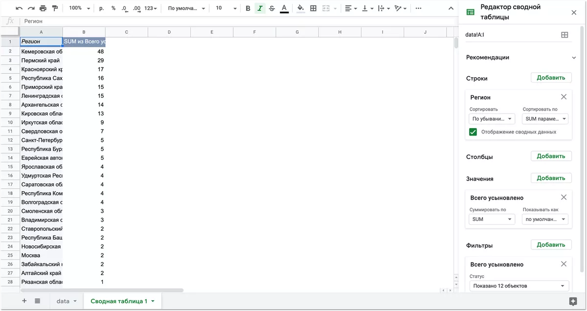Open the text wrapping menu
Screen dimensions: 587x311
(384, 8)
